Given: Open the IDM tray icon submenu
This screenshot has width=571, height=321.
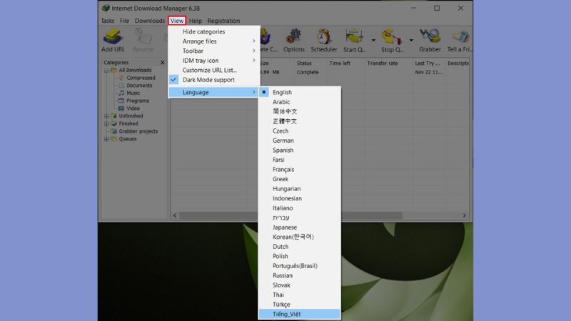Looking at the screenshot, I should point(214,61).
